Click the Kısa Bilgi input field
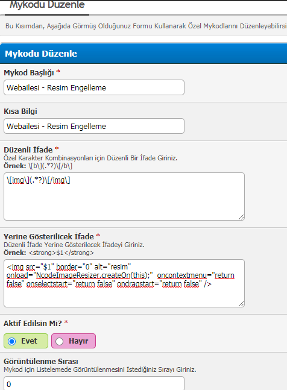Screen dimensions: 287x390 94,126
